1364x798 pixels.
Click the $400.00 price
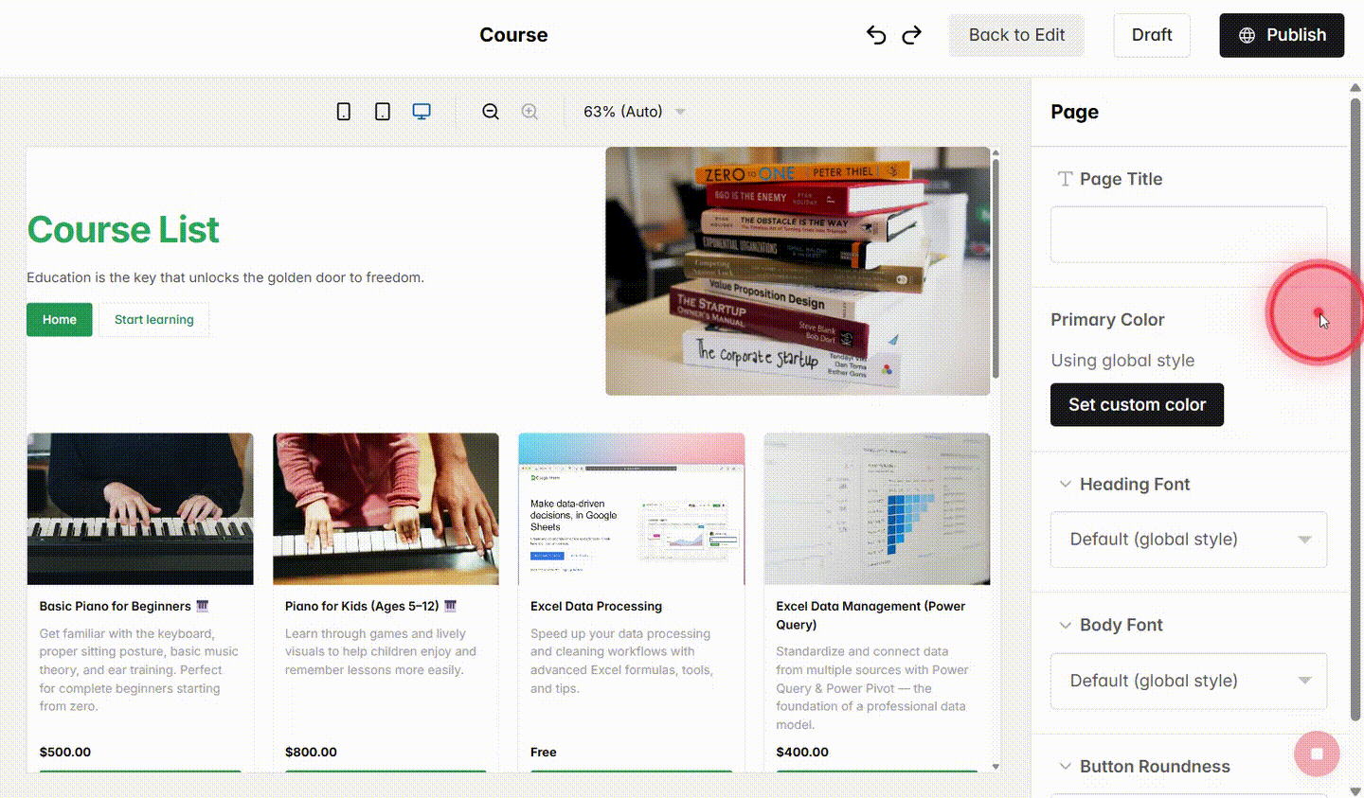tap(802, 752)
